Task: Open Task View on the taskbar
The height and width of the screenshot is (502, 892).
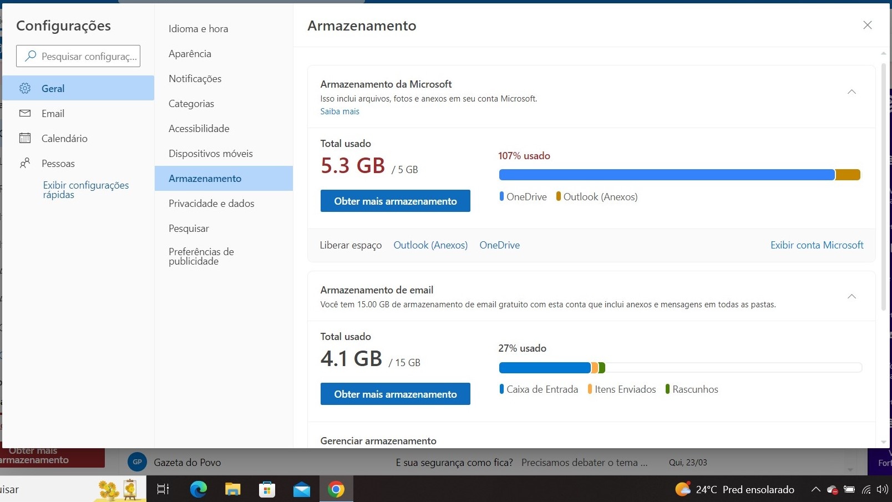Action: [163, 489]
